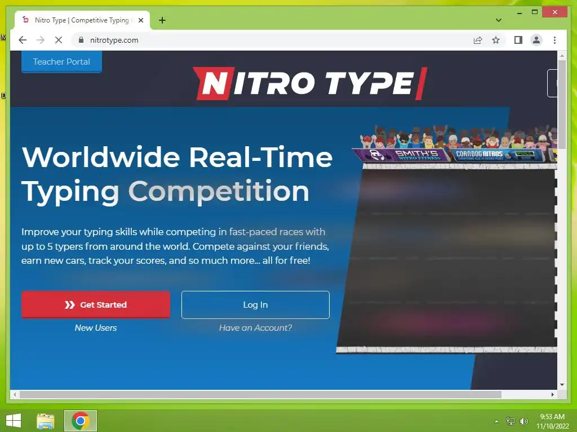The height and width of the screenshot is (432, 577).
Task: Show hidden tray icons arrow
Action: pyautogui.click(x=497, y=421)
